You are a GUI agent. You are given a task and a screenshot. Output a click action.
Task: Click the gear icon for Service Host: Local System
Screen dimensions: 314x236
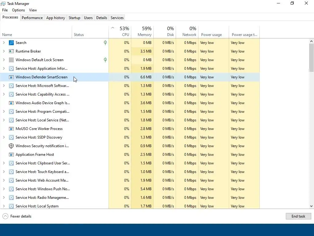(x=11, y=206)
